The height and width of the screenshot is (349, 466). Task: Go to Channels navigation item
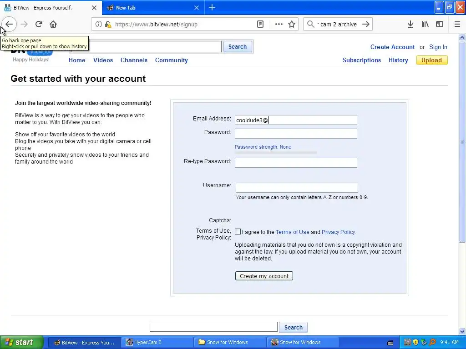(x=134, y=60)
